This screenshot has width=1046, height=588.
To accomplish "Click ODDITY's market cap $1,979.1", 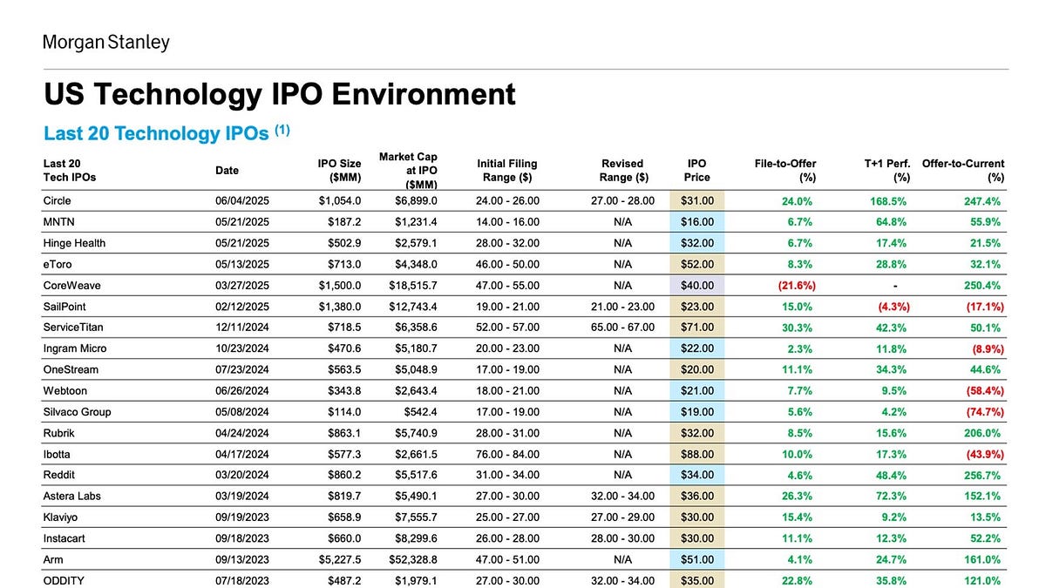I will (x=416, y=580).
